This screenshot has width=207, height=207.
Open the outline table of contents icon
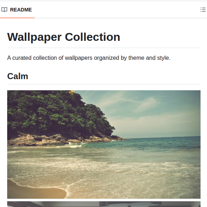(203, 10)
